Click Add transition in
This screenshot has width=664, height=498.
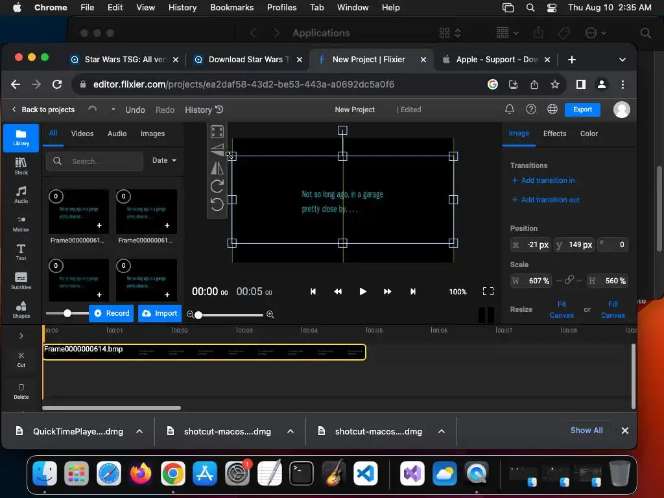click(x=543, y=180)
